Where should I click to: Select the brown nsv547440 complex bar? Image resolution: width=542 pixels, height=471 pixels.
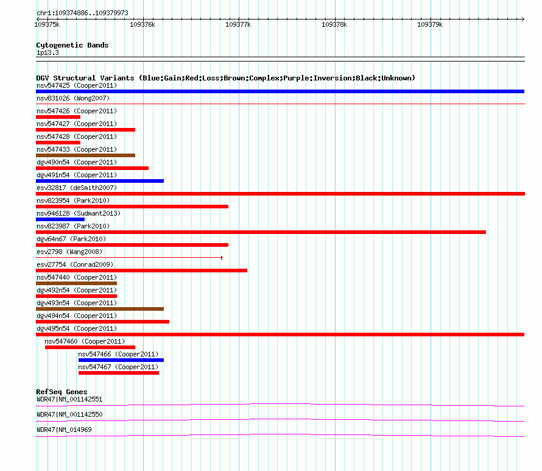pos(76,283)
